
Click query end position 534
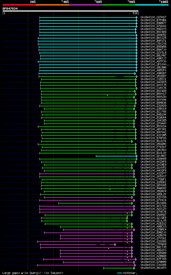pos(135,13)
